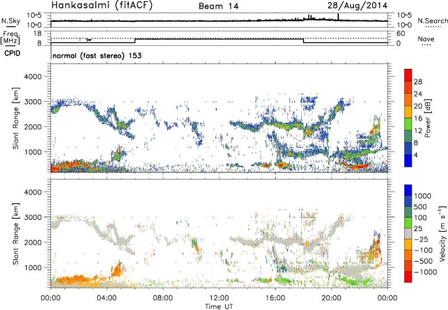Click the "16" power colorbar label

pos(418,119)
